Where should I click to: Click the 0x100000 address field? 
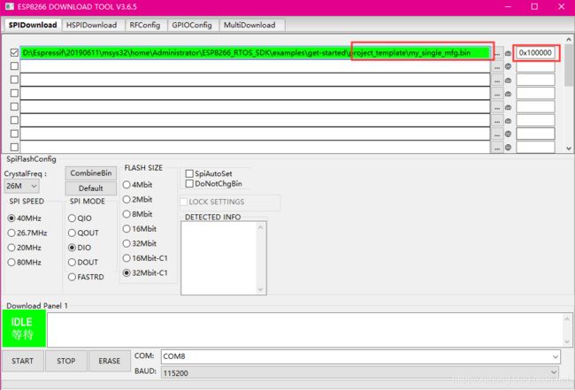[x=535, y=53]
